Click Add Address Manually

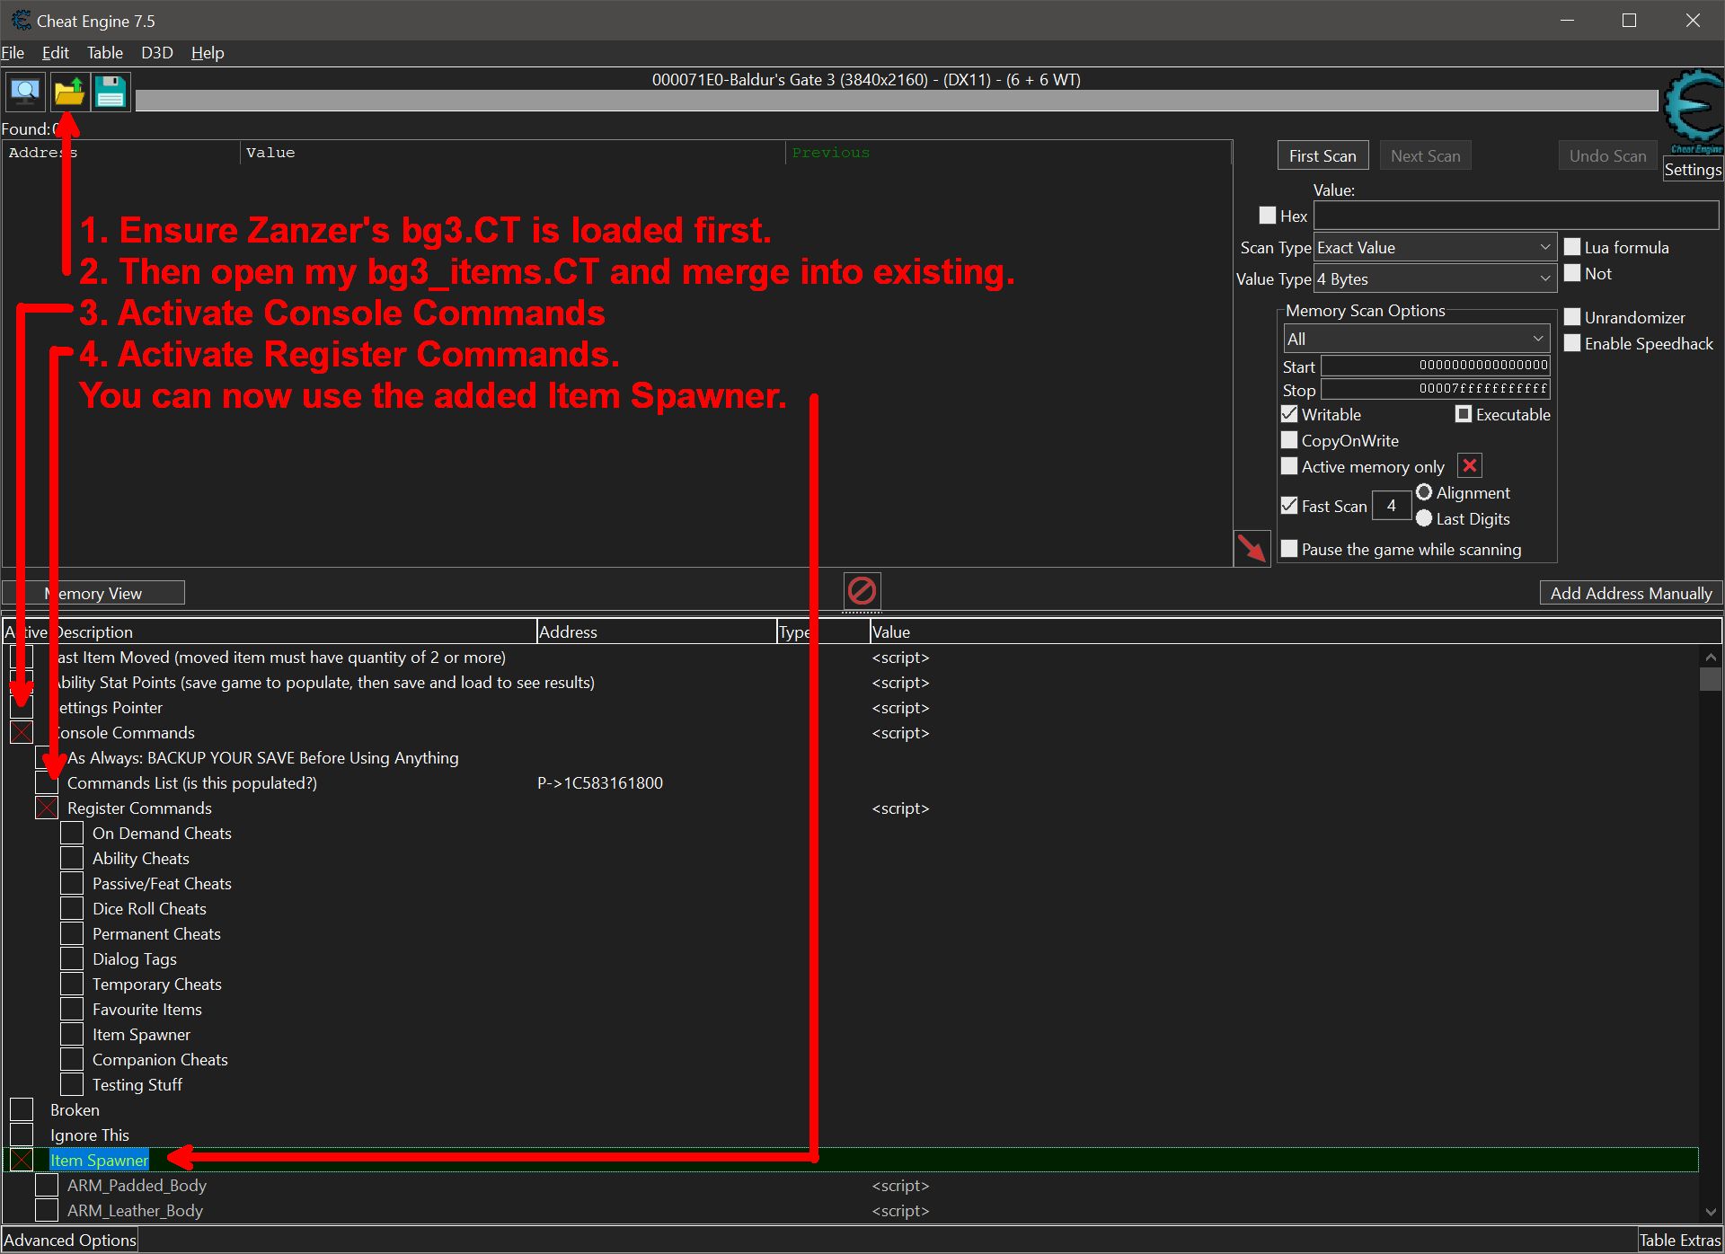click(1631, 592)
